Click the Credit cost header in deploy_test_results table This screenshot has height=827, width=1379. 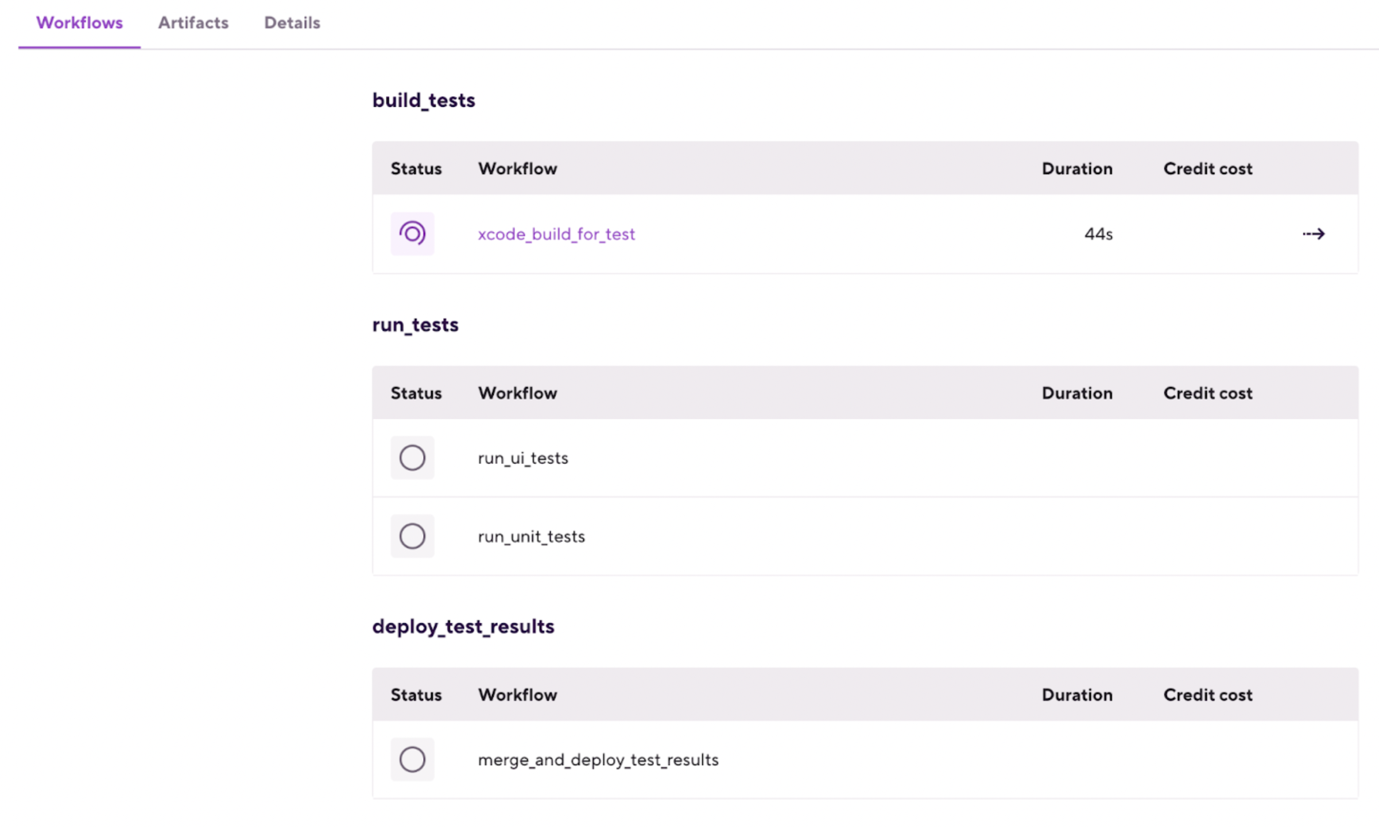click(1208, 695)
